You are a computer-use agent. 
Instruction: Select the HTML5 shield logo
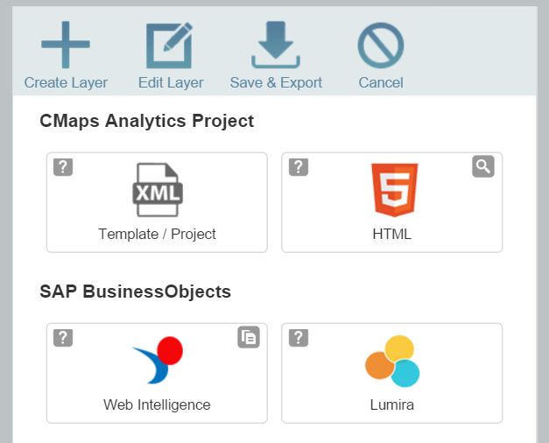click(395, 190)
